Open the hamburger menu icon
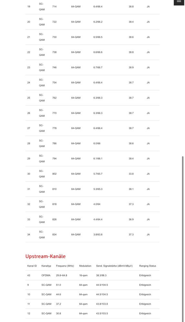 [x=179, y=2]
